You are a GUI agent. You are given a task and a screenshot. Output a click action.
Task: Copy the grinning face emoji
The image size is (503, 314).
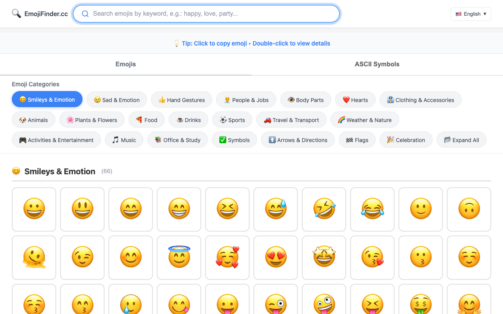[x=34, y=209]
